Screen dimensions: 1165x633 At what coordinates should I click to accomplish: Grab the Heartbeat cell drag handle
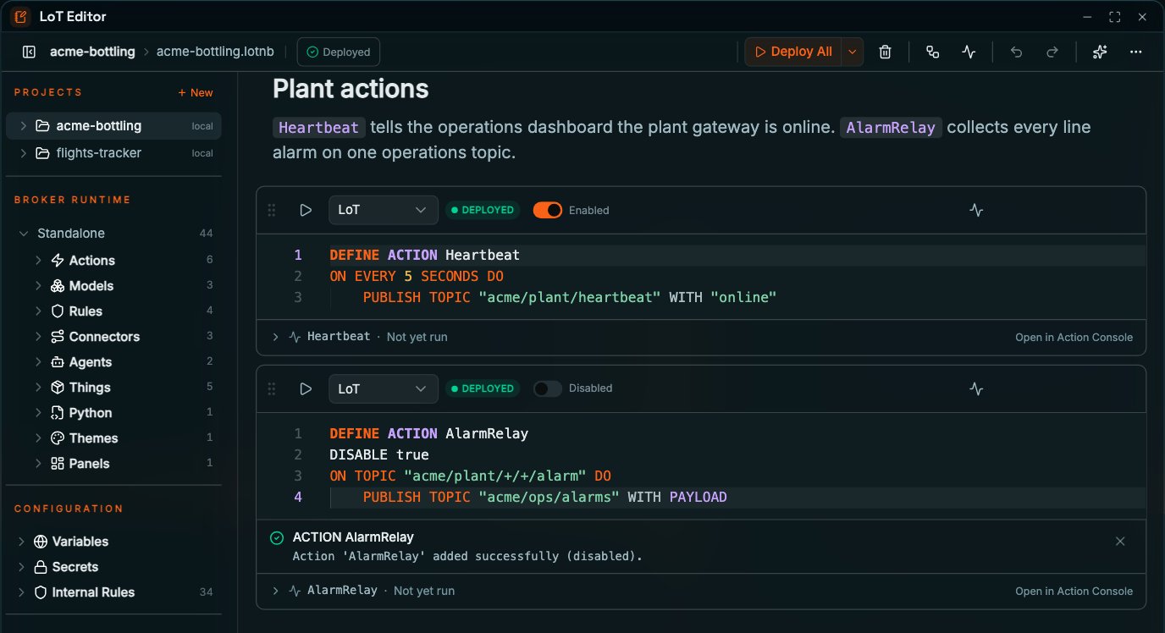272,210
